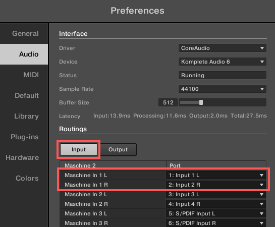Switch routings to the Input tab

pyautogui.click(x=79, y=149)
